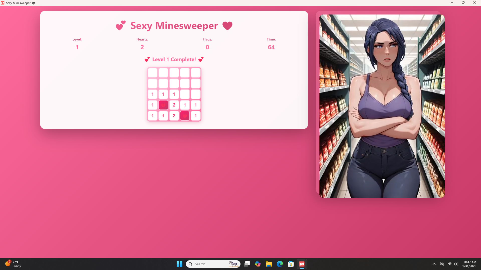This screenshot has height=270, width=481.
Task: Click the Copilot taskbar icon
Action: (x=258, y=264)
